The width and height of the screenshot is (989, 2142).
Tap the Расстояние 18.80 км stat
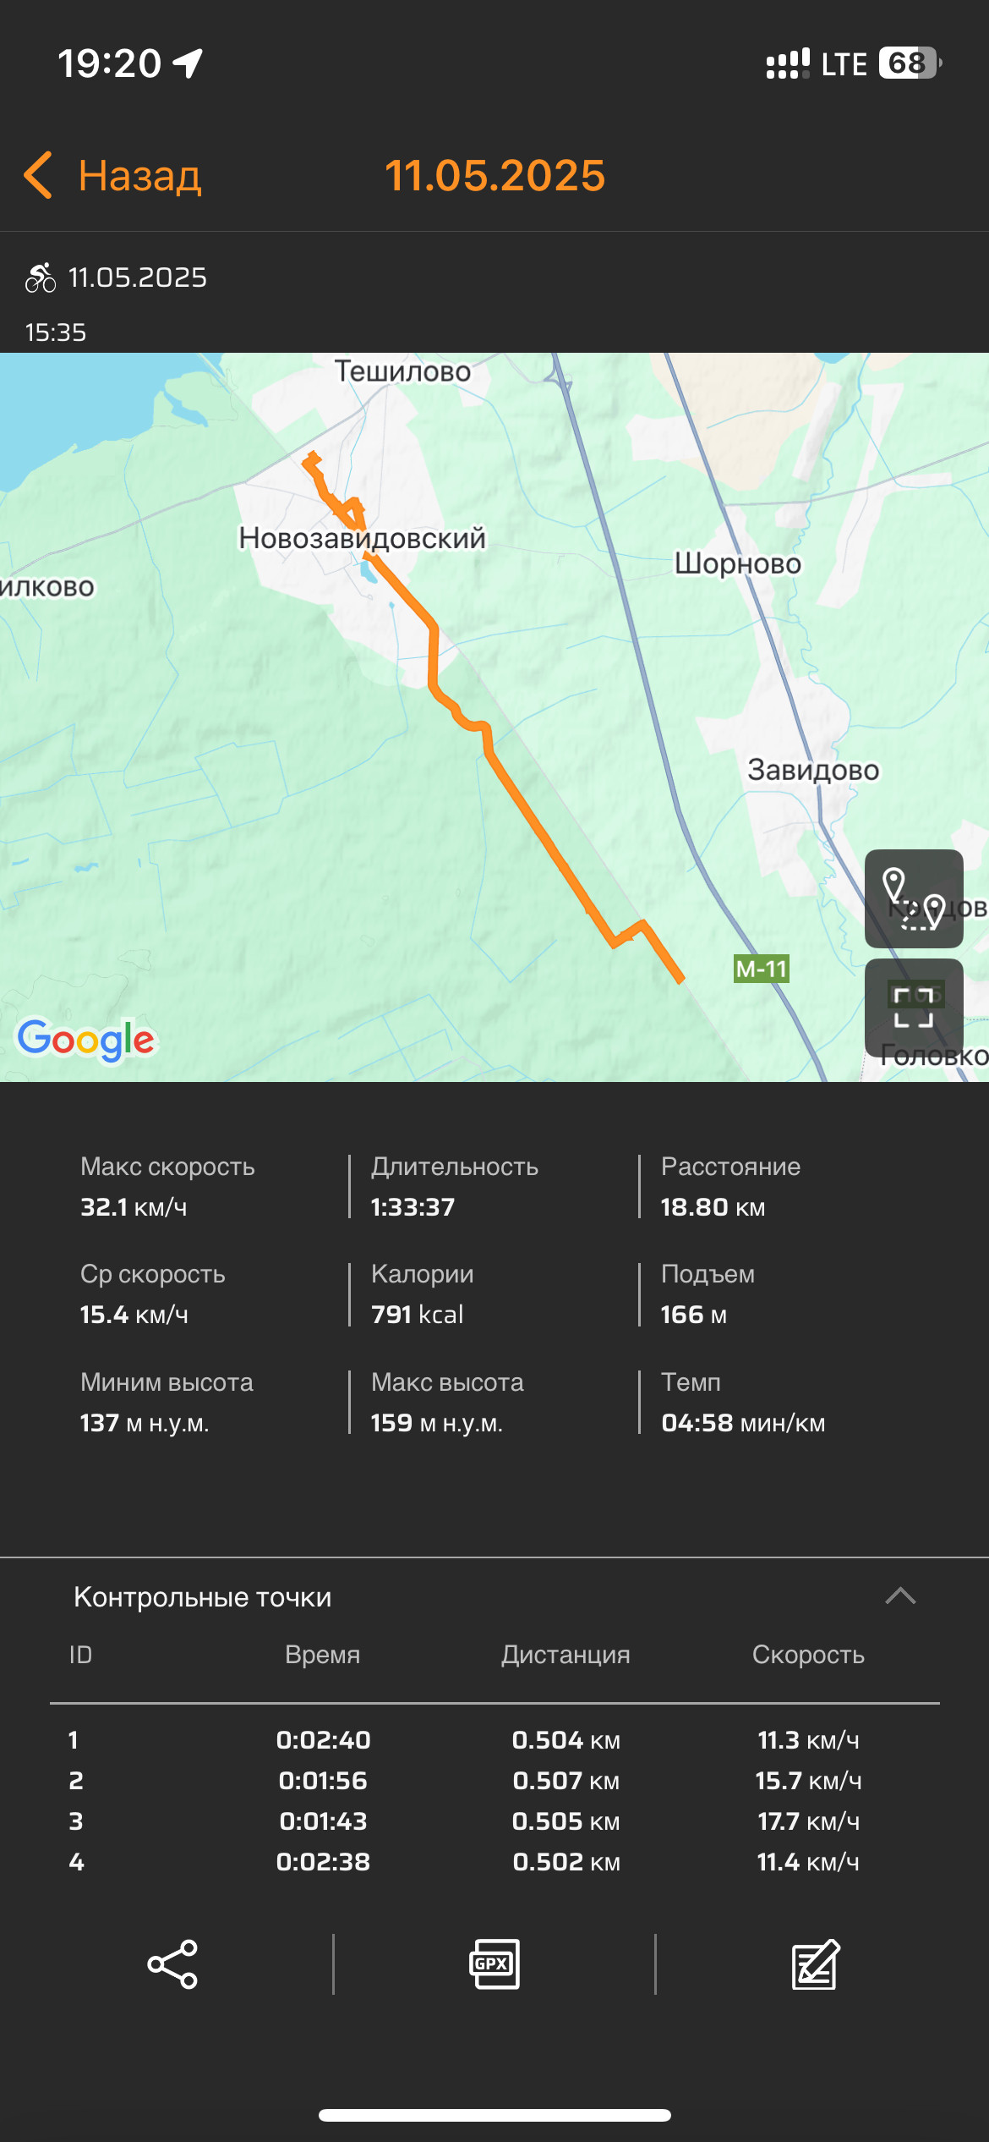[x=730, y=1186]
